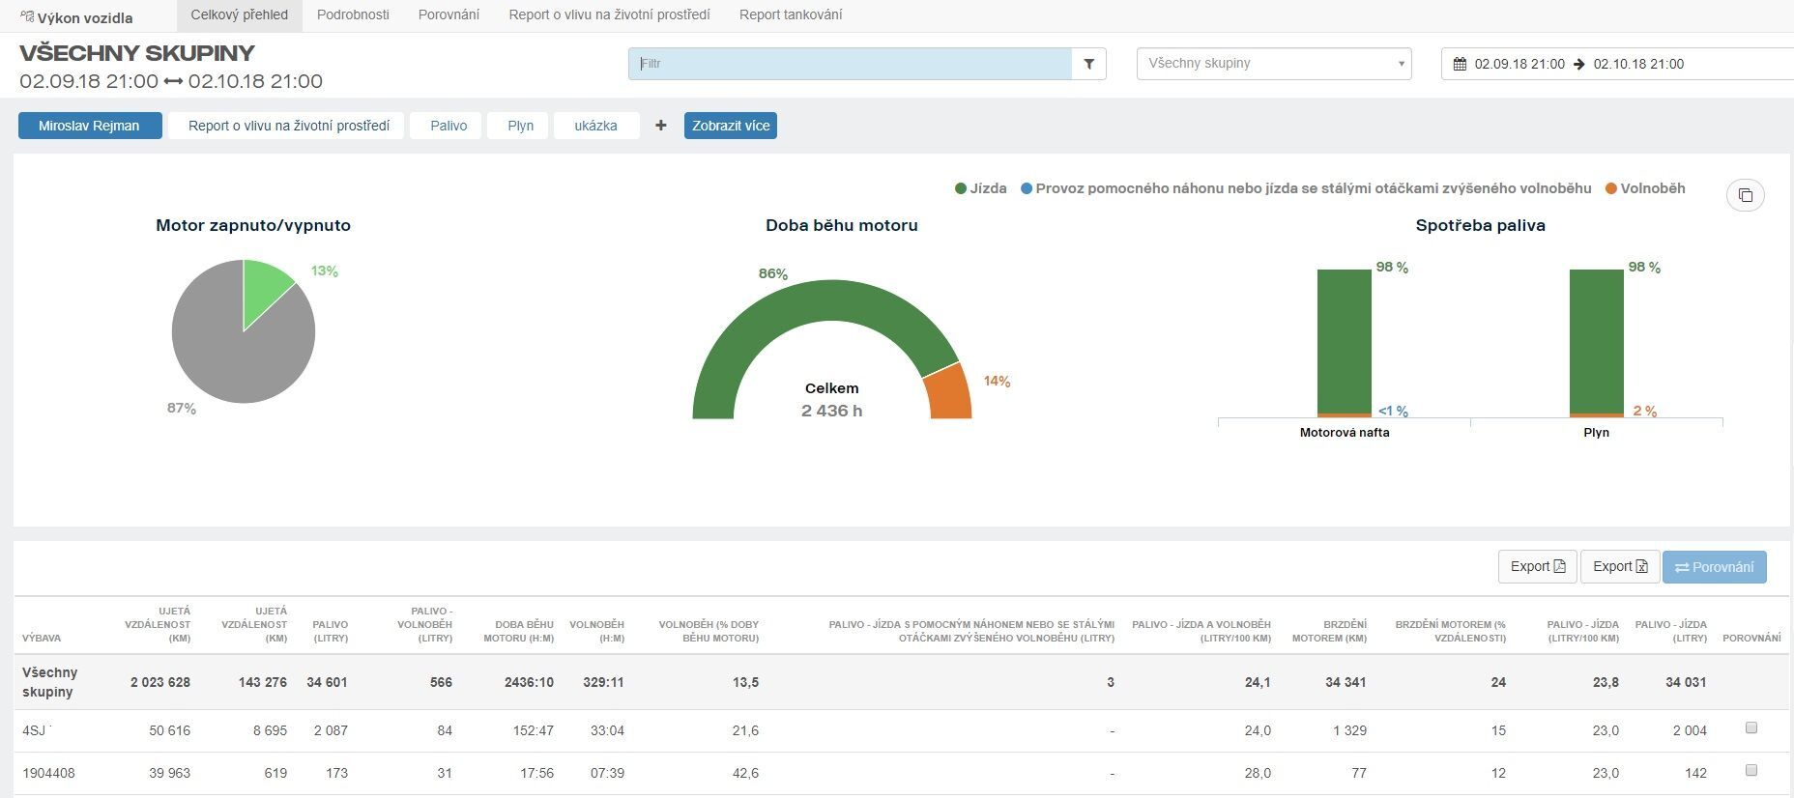Viewport: 1794px width, 798px height.
Task: Click the Zobrazit více button
Action: [731, 126]
